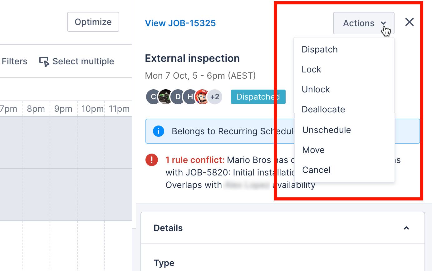Reveal the +2 hidden assigned resources
The height and width of the screenshot is (271, 432).
[215, 97]
